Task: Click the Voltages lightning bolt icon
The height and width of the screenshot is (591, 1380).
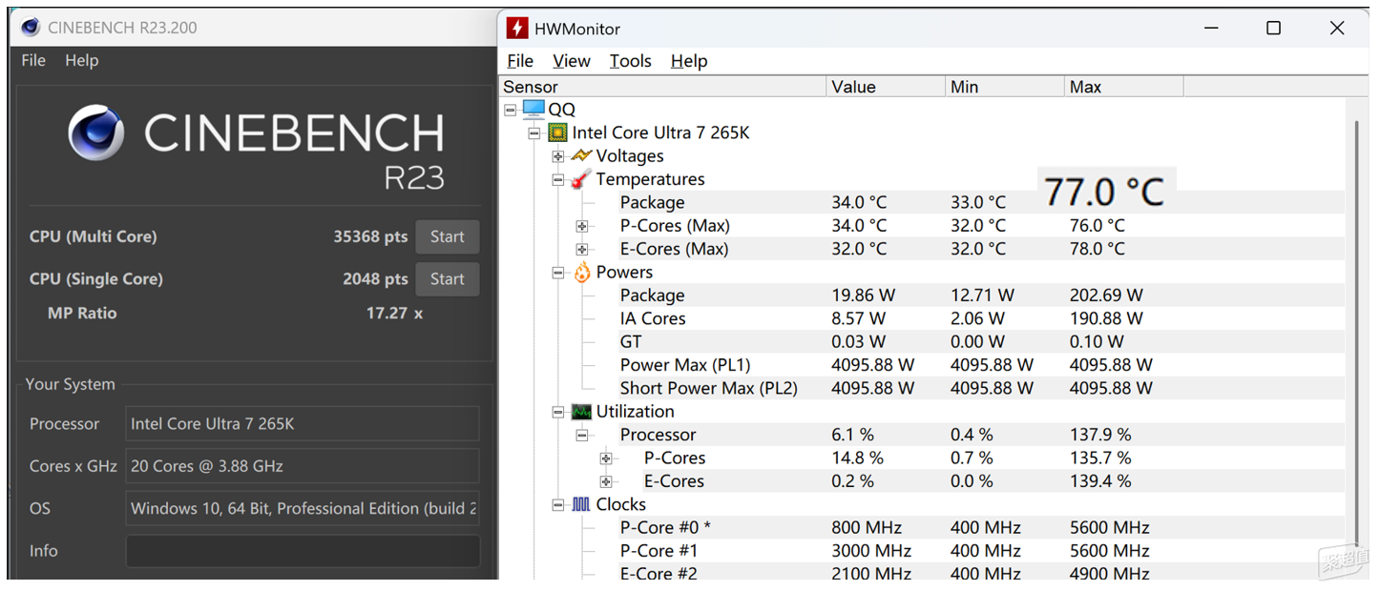Action: click(x=581, y=155)
